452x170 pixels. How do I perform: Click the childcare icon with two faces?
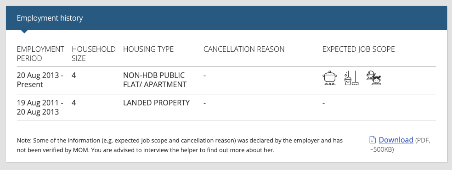pos(374,78)
